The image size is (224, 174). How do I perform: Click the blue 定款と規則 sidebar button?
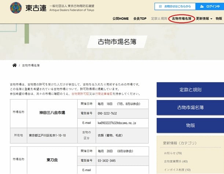[x=190, y=89]
